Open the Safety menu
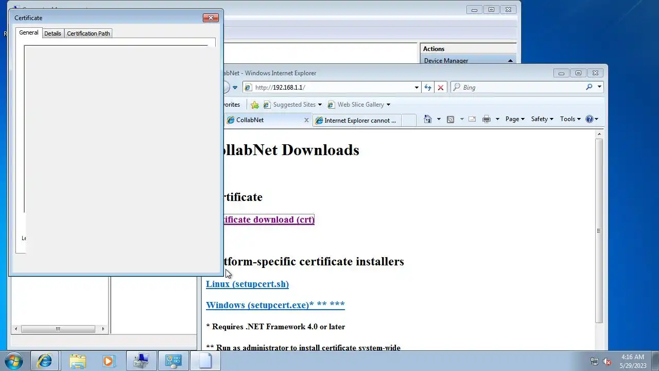This screenshot has height=371, width=659. coord(542,119)
